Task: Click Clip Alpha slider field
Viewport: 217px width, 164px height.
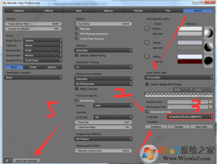Action: 103,24
